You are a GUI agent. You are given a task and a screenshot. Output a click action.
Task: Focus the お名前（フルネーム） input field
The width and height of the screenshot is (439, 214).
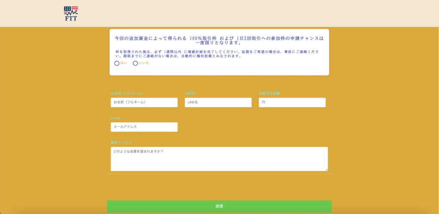(x=144, y=102)
